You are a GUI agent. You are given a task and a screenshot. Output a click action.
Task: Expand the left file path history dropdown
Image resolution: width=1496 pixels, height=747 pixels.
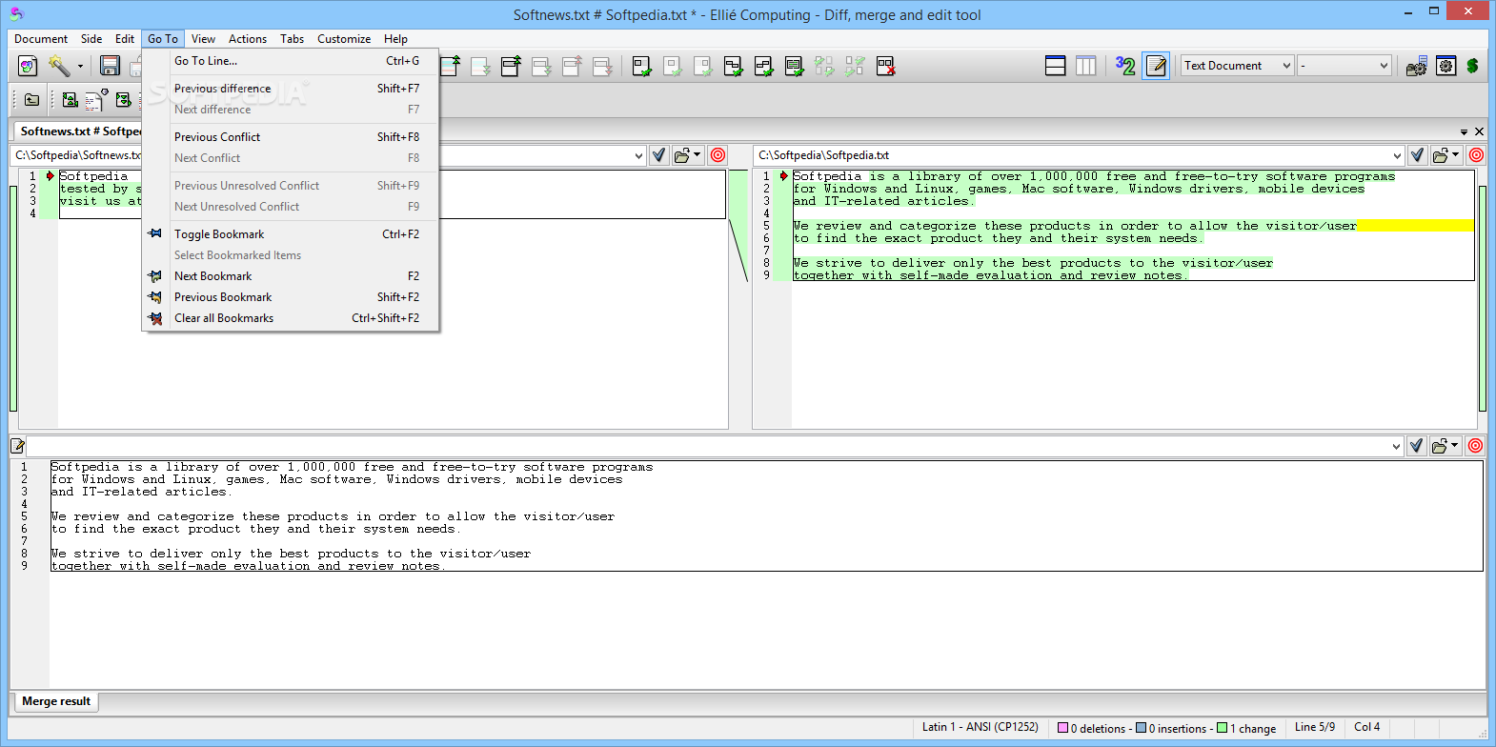click(638, 155)
